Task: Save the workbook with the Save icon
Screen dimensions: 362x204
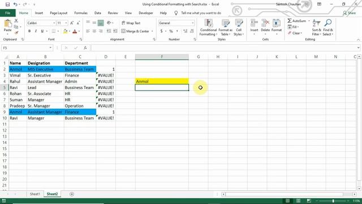Action: (7, 4)
